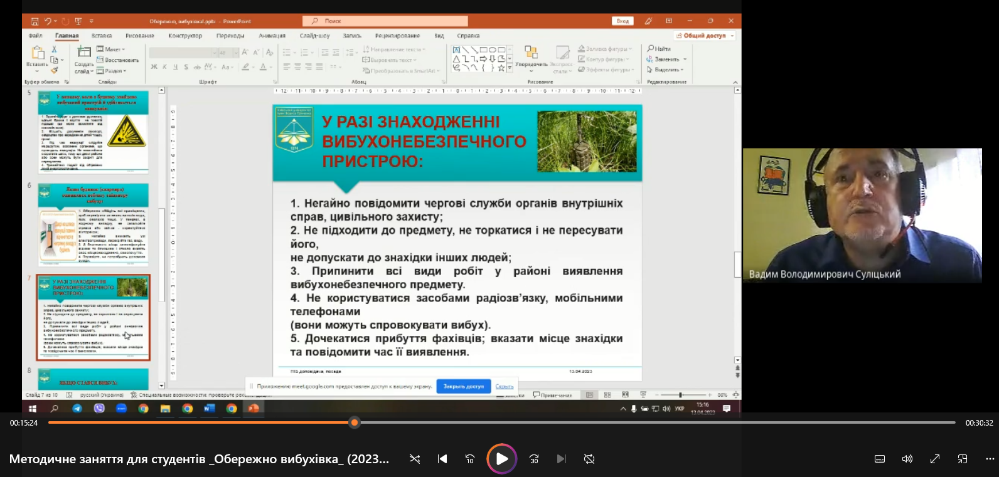Go to the previous track

coord(442,459)
